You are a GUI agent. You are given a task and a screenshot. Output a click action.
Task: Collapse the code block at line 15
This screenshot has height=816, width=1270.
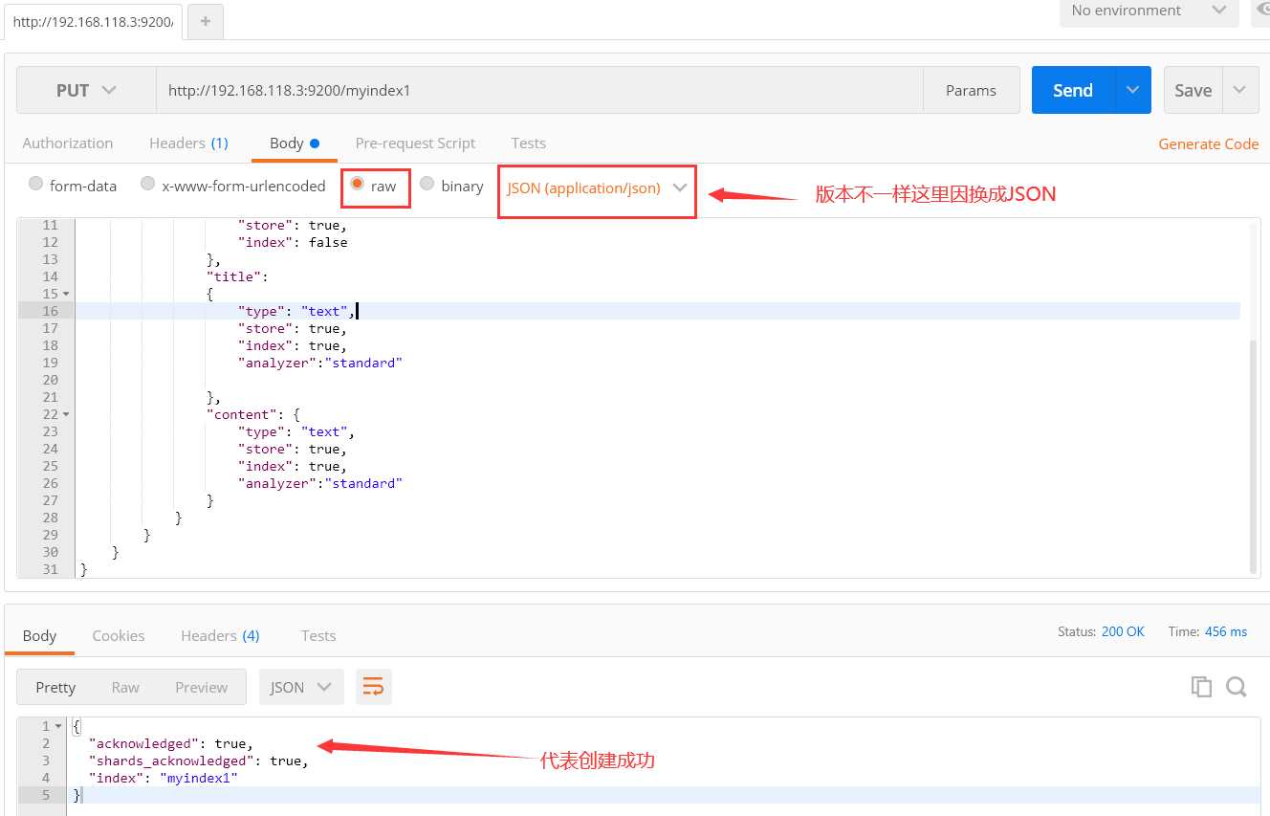(66, 294)
